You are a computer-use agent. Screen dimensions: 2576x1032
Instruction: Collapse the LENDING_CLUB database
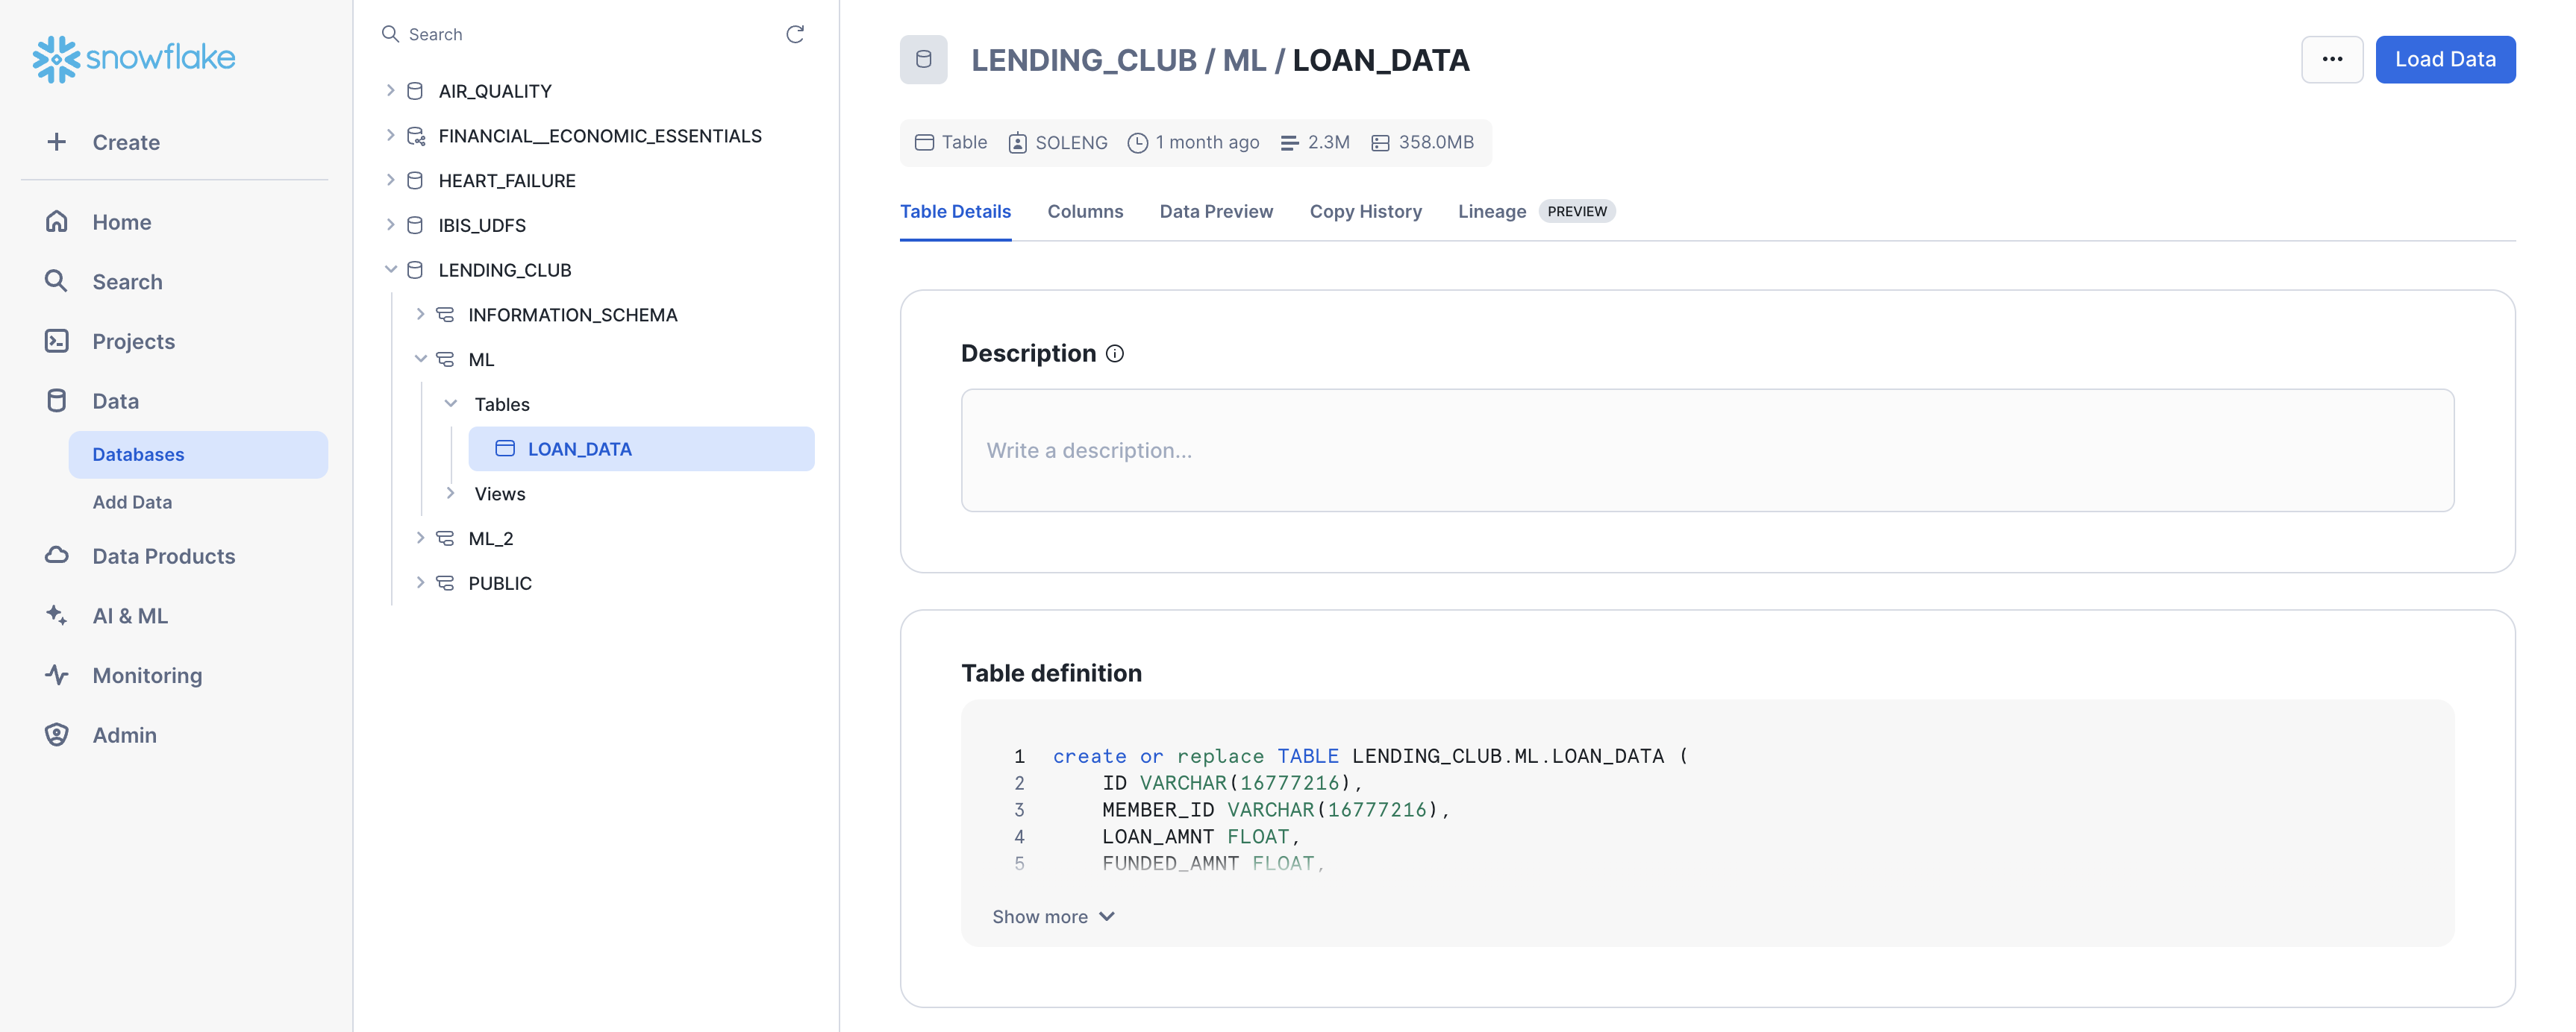tap(390, 270)
